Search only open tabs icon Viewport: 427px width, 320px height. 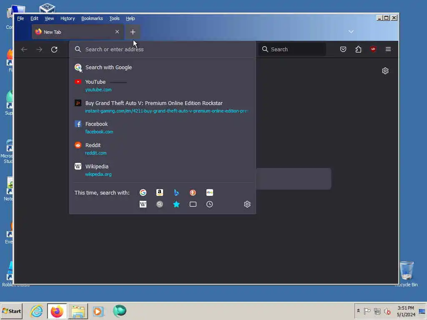pos(193,204)
